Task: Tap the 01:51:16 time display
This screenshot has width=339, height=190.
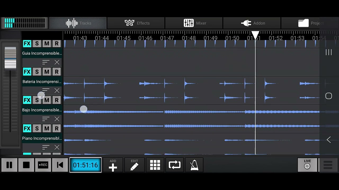Action: [x=86, y=165]
